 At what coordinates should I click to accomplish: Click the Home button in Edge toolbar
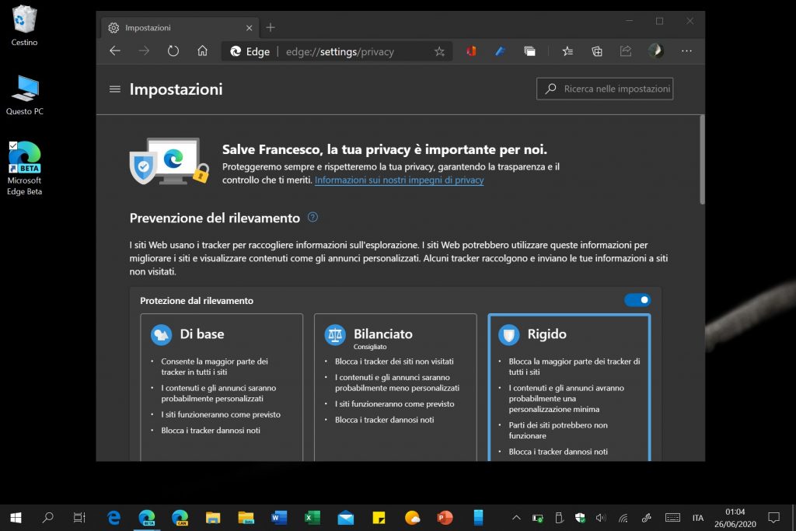(x=202, y=51)
